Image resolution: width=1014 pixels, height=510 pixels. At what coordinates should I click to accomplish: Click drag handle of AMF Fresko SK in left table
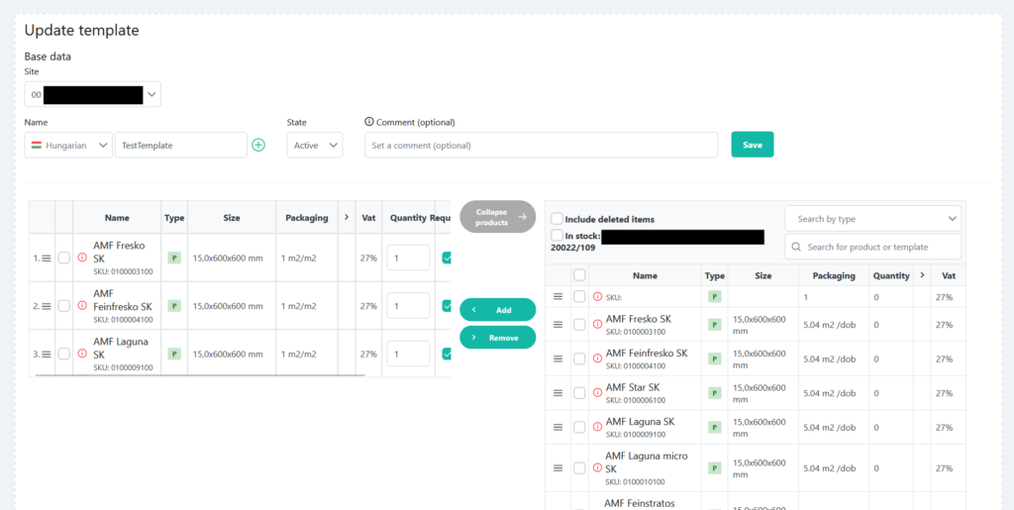(47, 257)
